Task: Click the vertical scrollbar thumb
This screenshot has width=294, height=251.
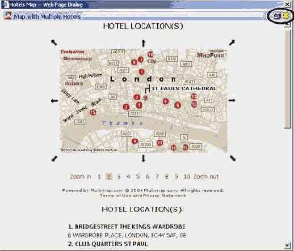Action: (287, 78)
